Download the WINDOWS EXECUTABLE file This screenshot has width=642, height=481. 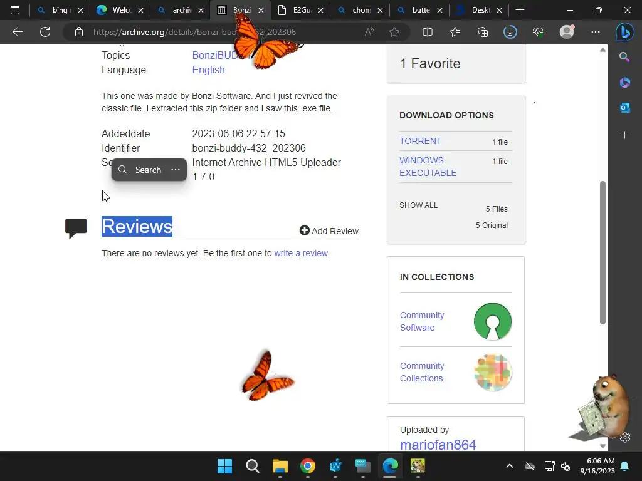click(428, 167)
